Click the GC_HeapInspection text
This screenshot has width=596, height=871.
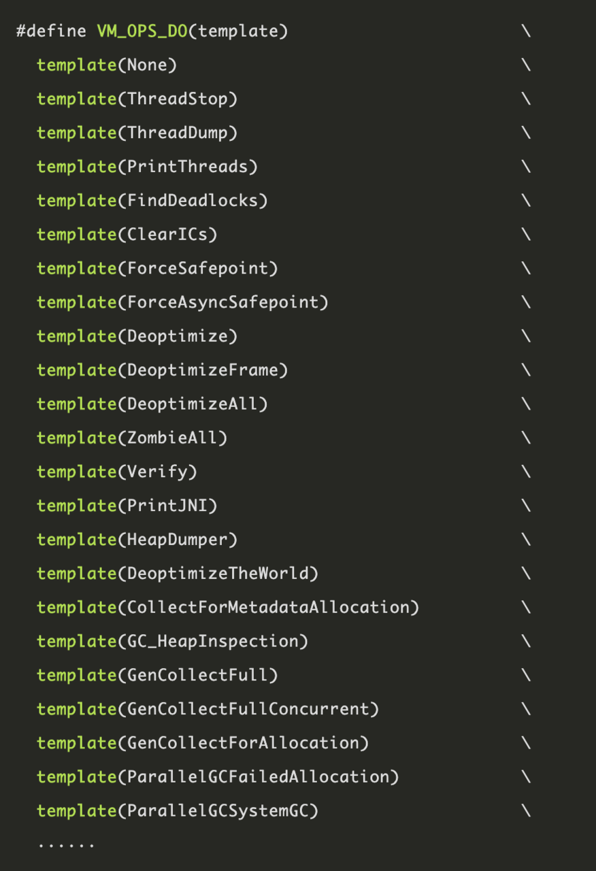click(212, 641)
